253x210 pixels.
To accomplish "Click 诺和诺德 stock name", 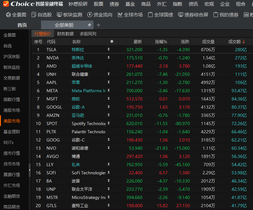I will [x=80, y=148].
